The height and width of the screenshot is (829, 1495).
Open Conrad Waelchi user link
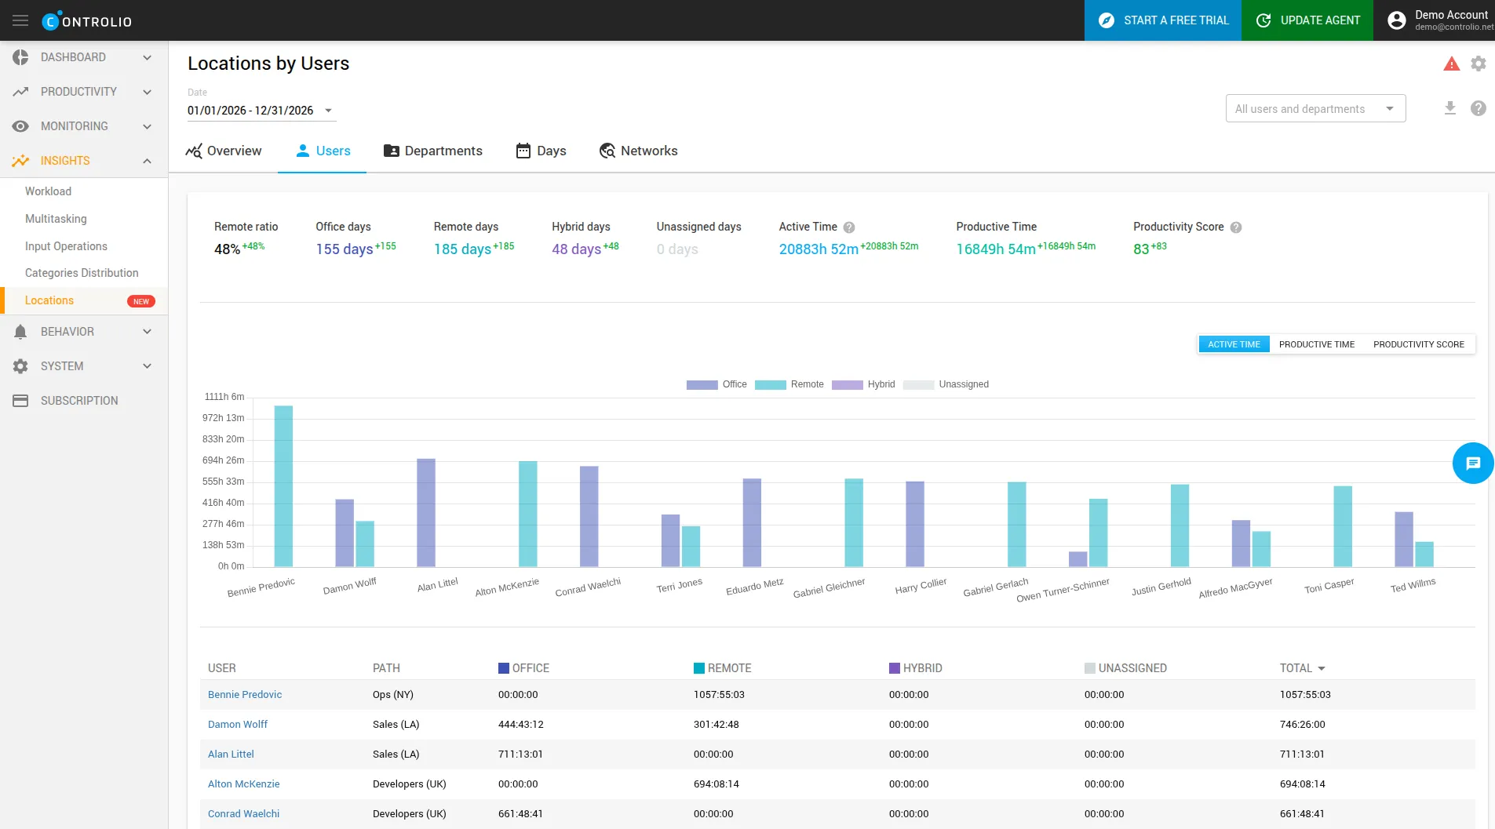(243, 814)
